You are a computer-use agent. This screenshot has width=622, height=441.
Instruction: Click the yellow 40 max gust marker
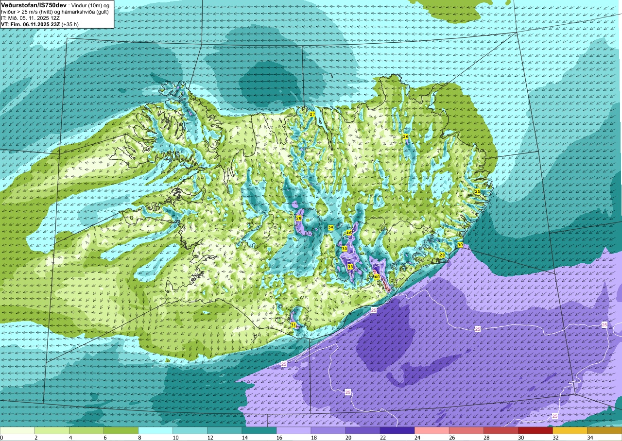[377, 276]
